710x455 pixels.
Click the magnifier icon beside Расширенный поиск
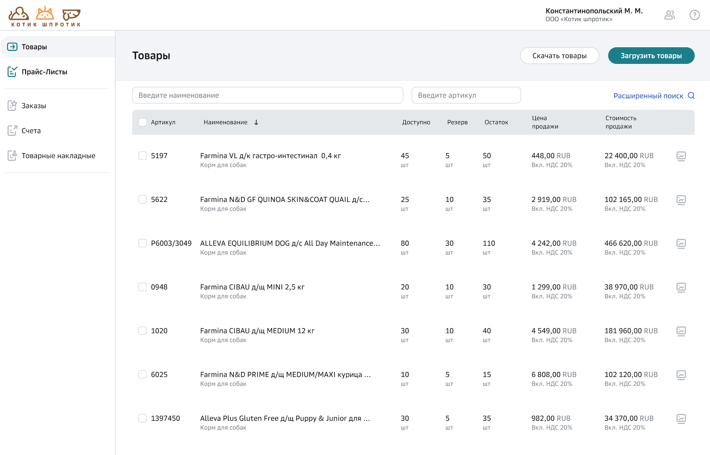(691, 96)
